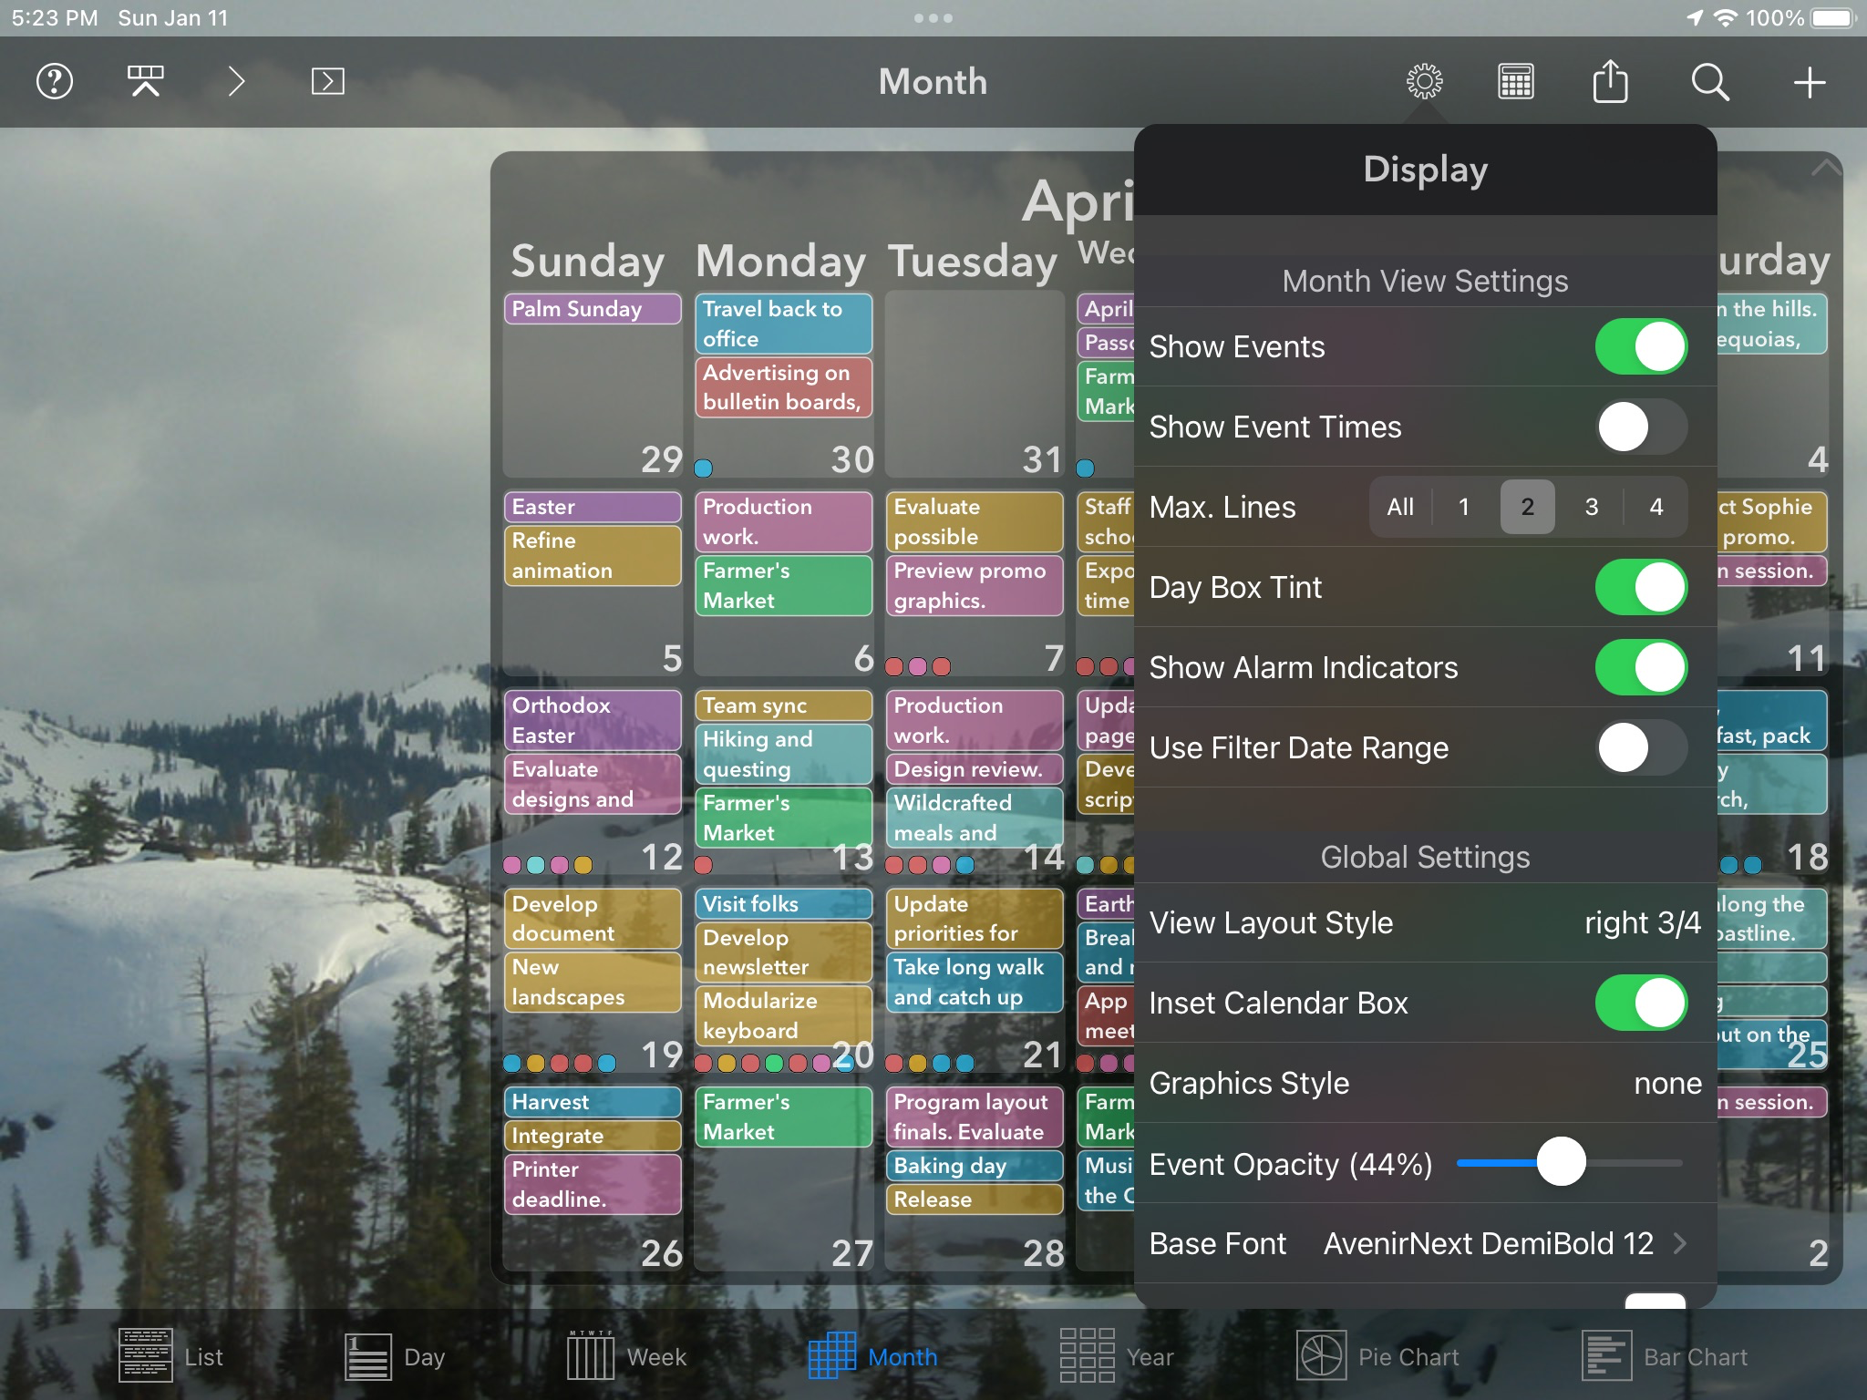The image size is (1867, 1400).
Task: Click the mini calendar grid icon
Action: pyautogui.click(x=1516, y=81)
